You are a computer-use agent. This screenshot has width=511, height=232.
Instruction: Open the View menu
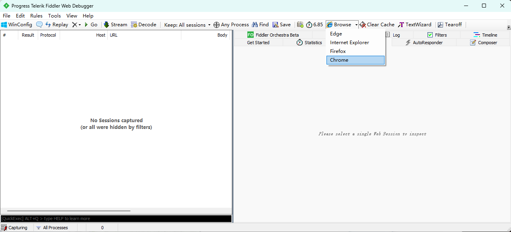click(x=72, y=16)
